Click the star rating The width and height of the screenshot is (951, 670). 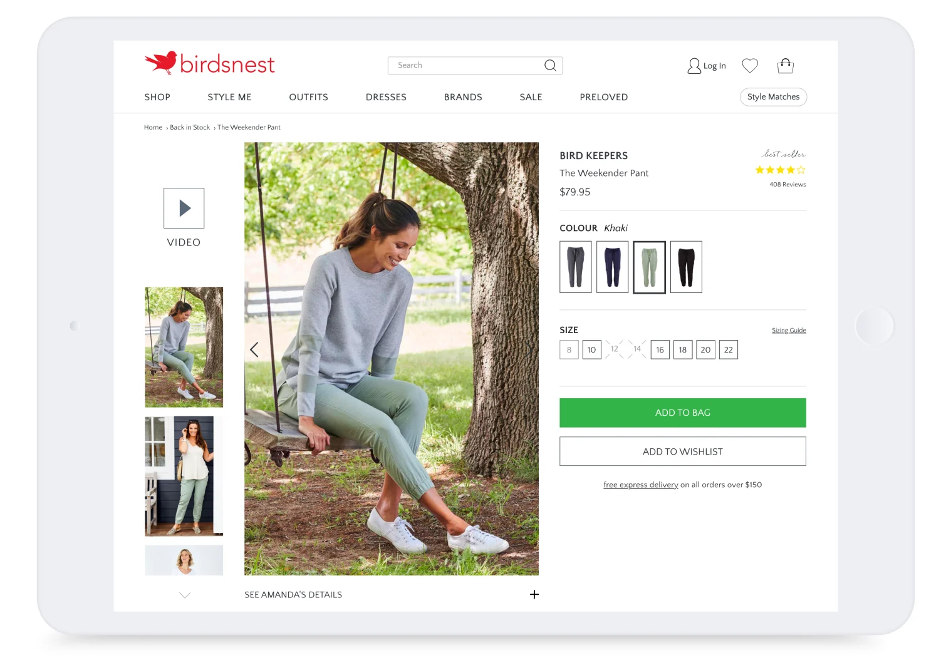coord(780,170)
